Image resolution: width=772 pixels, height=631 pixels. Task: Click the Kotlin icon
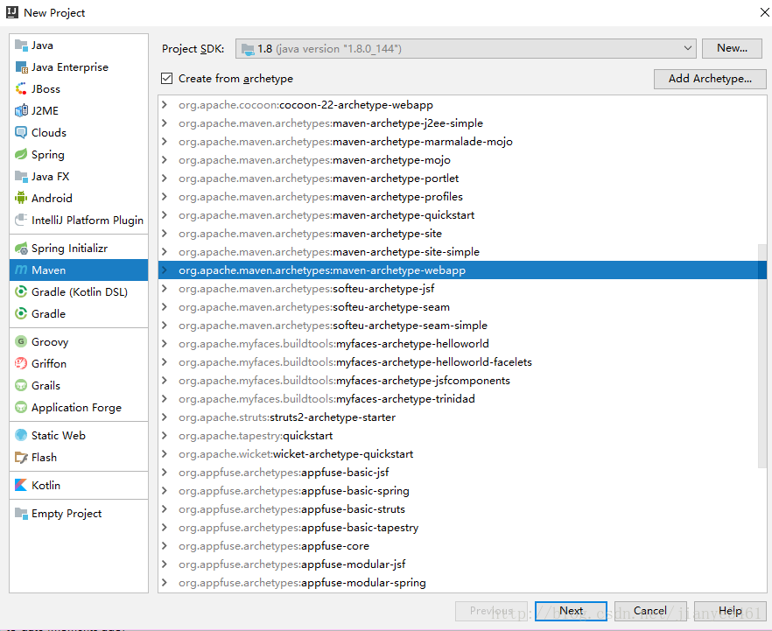click(x=21, y=486)
